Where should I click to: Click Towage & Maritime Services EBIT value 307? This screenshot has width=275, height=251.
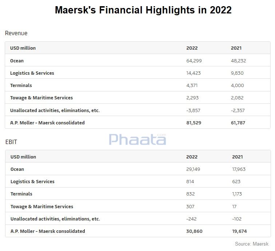(190, 207)
